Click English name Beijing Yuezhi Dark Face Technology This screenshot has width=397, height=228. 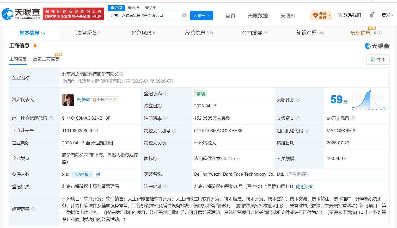[239, 174]
